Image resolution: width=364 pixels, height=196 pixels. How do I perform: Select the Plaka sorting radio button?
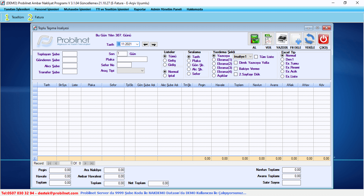point(189,61)
